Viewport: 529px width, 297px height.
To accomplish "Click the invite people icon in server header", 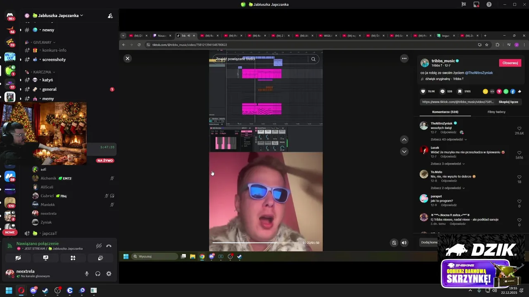I will [110, 16].
